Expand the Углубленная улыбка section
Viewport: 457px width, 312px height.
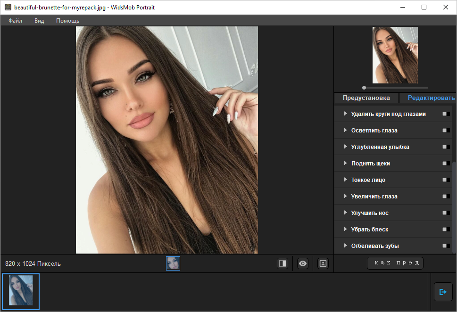click(346, 147)
